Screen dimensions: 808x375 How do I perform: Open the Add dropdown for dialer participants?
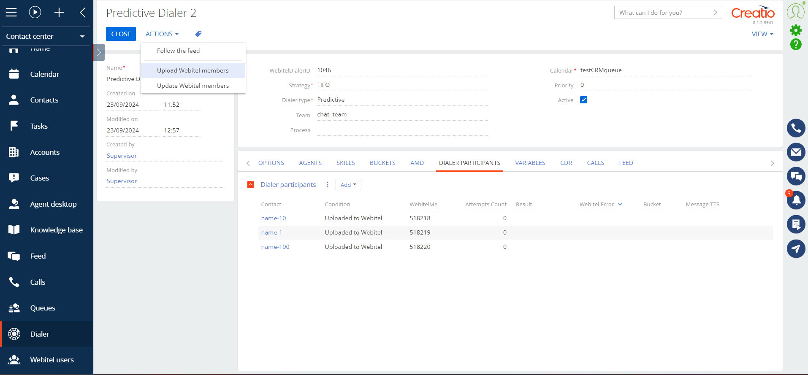pos(348,185)
